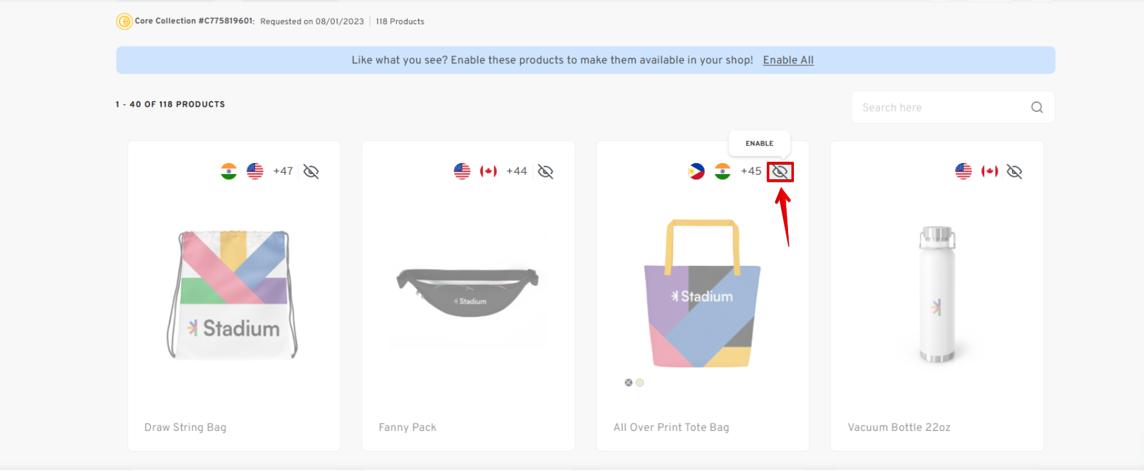The height and width of the screenshot is (471, 1144).
Task: Click the search magnifier icon
Action: point(1037,107)
